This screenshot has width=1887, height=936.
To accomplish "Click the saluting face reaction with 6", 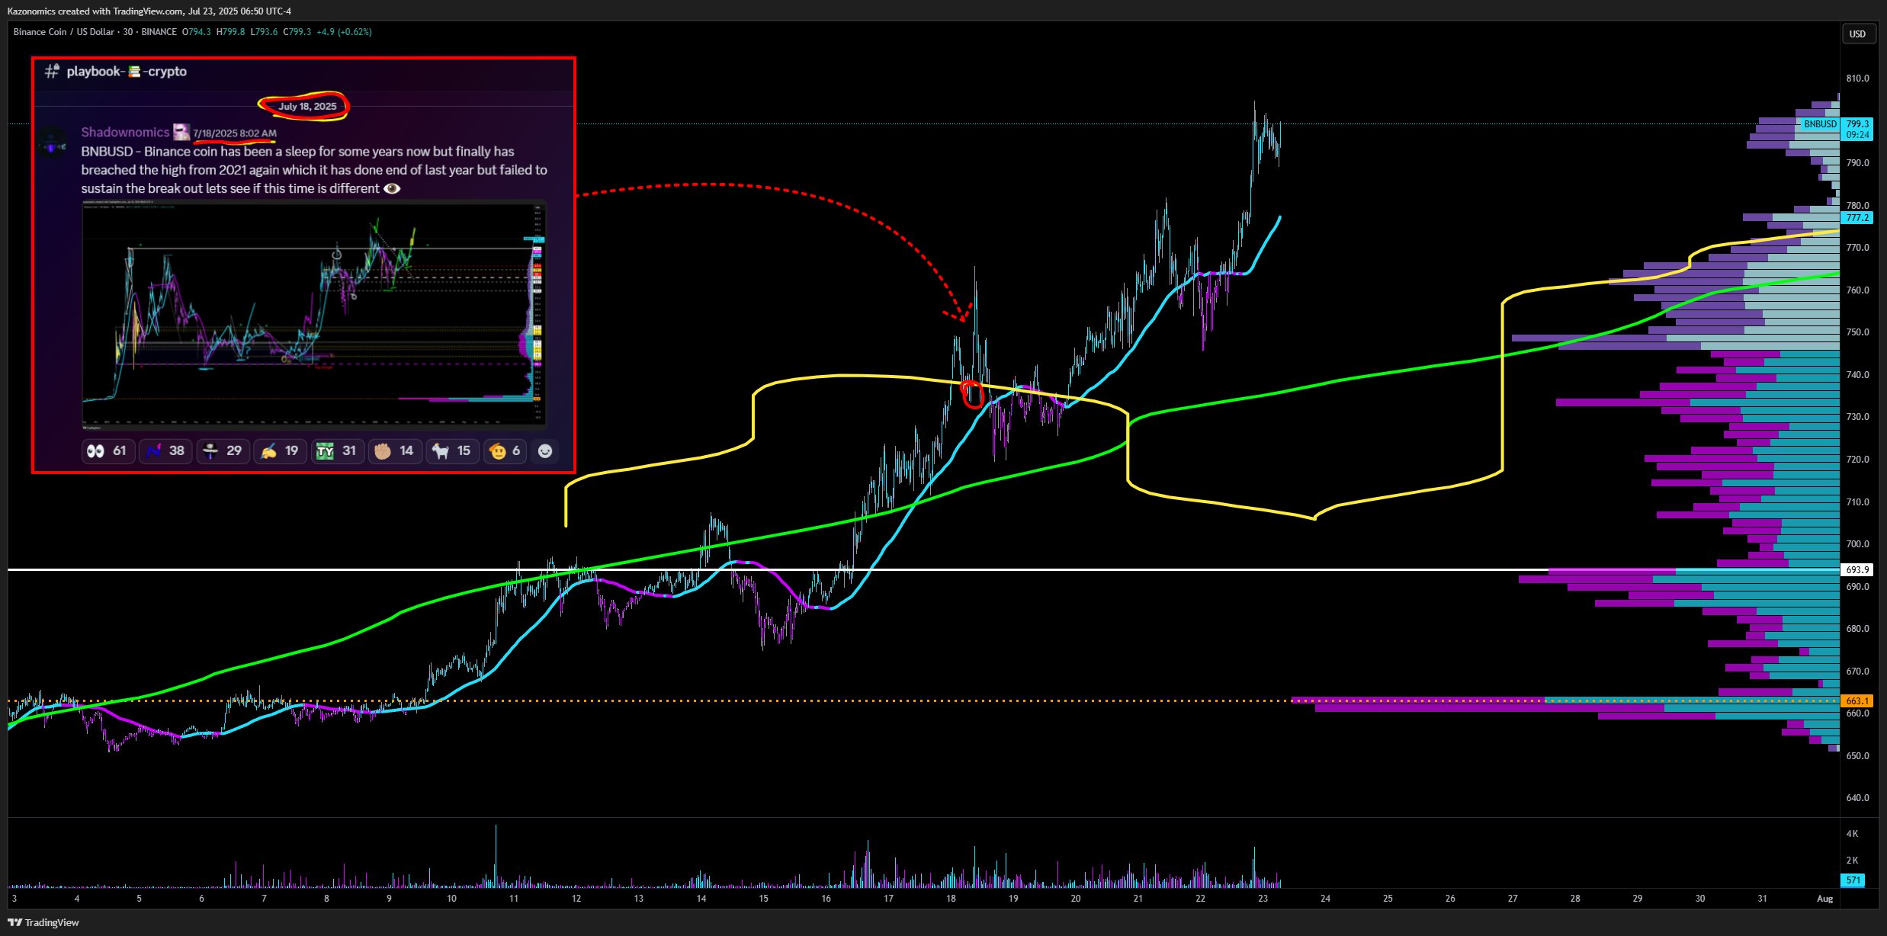I will click(x=506, y=451).
